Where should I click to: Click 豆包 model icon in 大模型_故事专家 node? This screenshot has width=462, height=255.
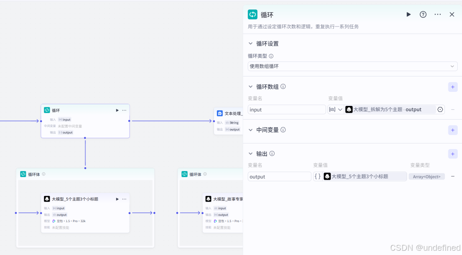click(x=215, y=221)
